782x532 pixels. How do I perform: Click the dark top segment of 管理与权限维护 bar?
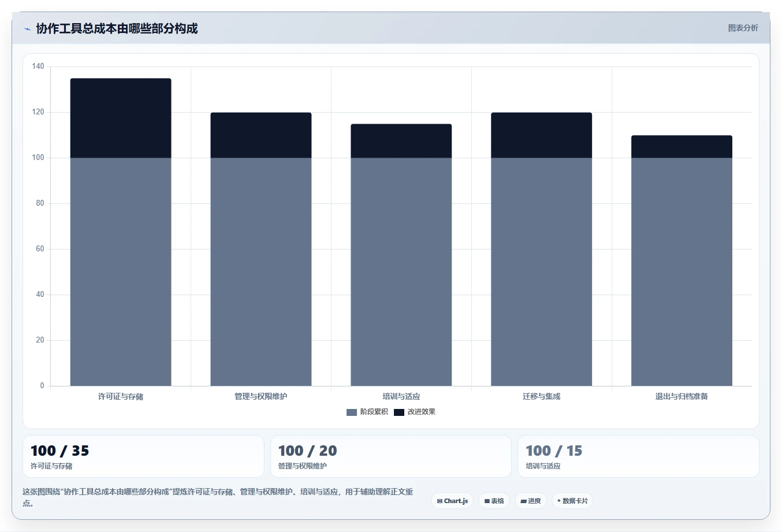pos(261,135)
